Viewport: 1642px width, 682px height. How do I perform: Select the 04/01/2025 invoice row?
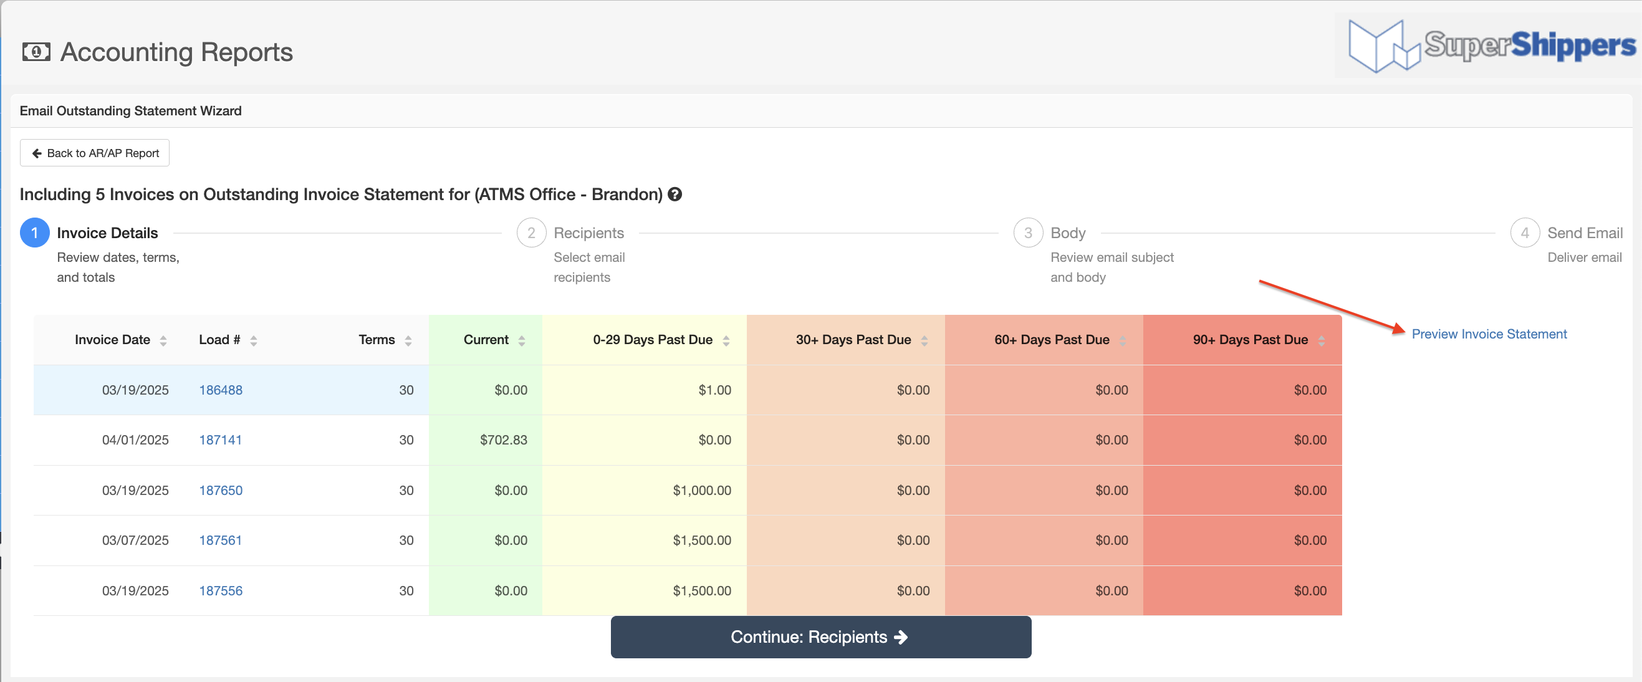[x=135, y=440]
